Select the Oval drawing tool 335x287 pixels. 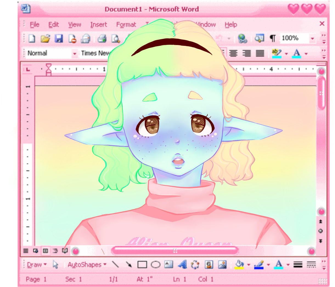[x=155, y=264]
